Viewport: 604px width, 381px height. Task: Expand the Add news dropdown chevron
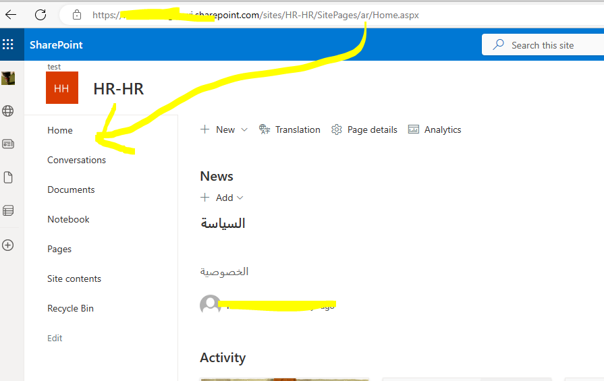(x=240, y=198)
